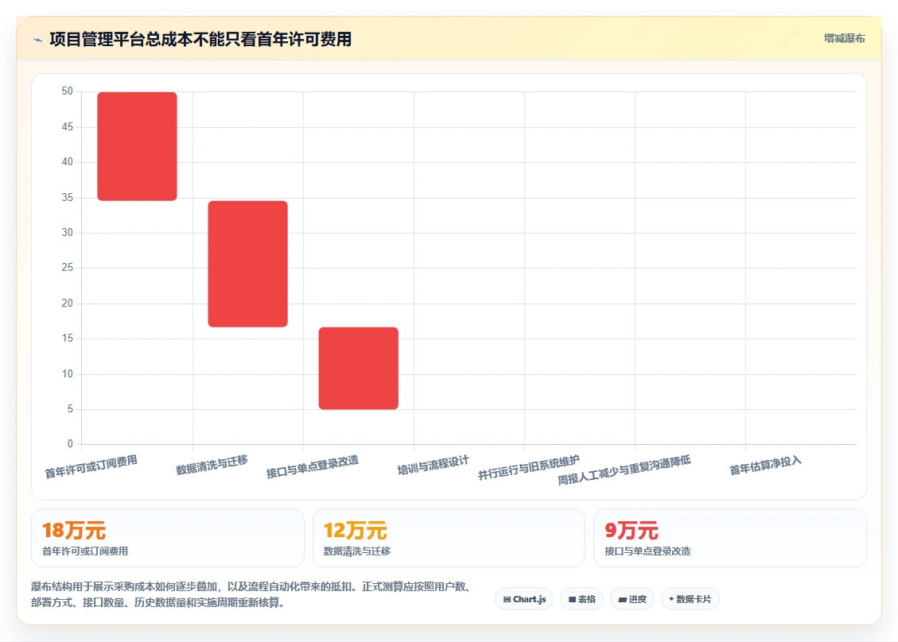This screenshot has height=642, width=898.
Task: Click the x-axis label 首年许可或订阅费用
Action: pyautogui.click(x=91, y=466)
